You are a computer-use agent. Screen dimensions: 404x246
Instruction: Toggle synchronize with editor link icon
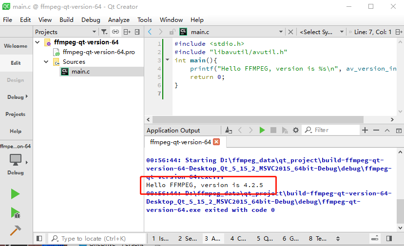click(115, 32)
